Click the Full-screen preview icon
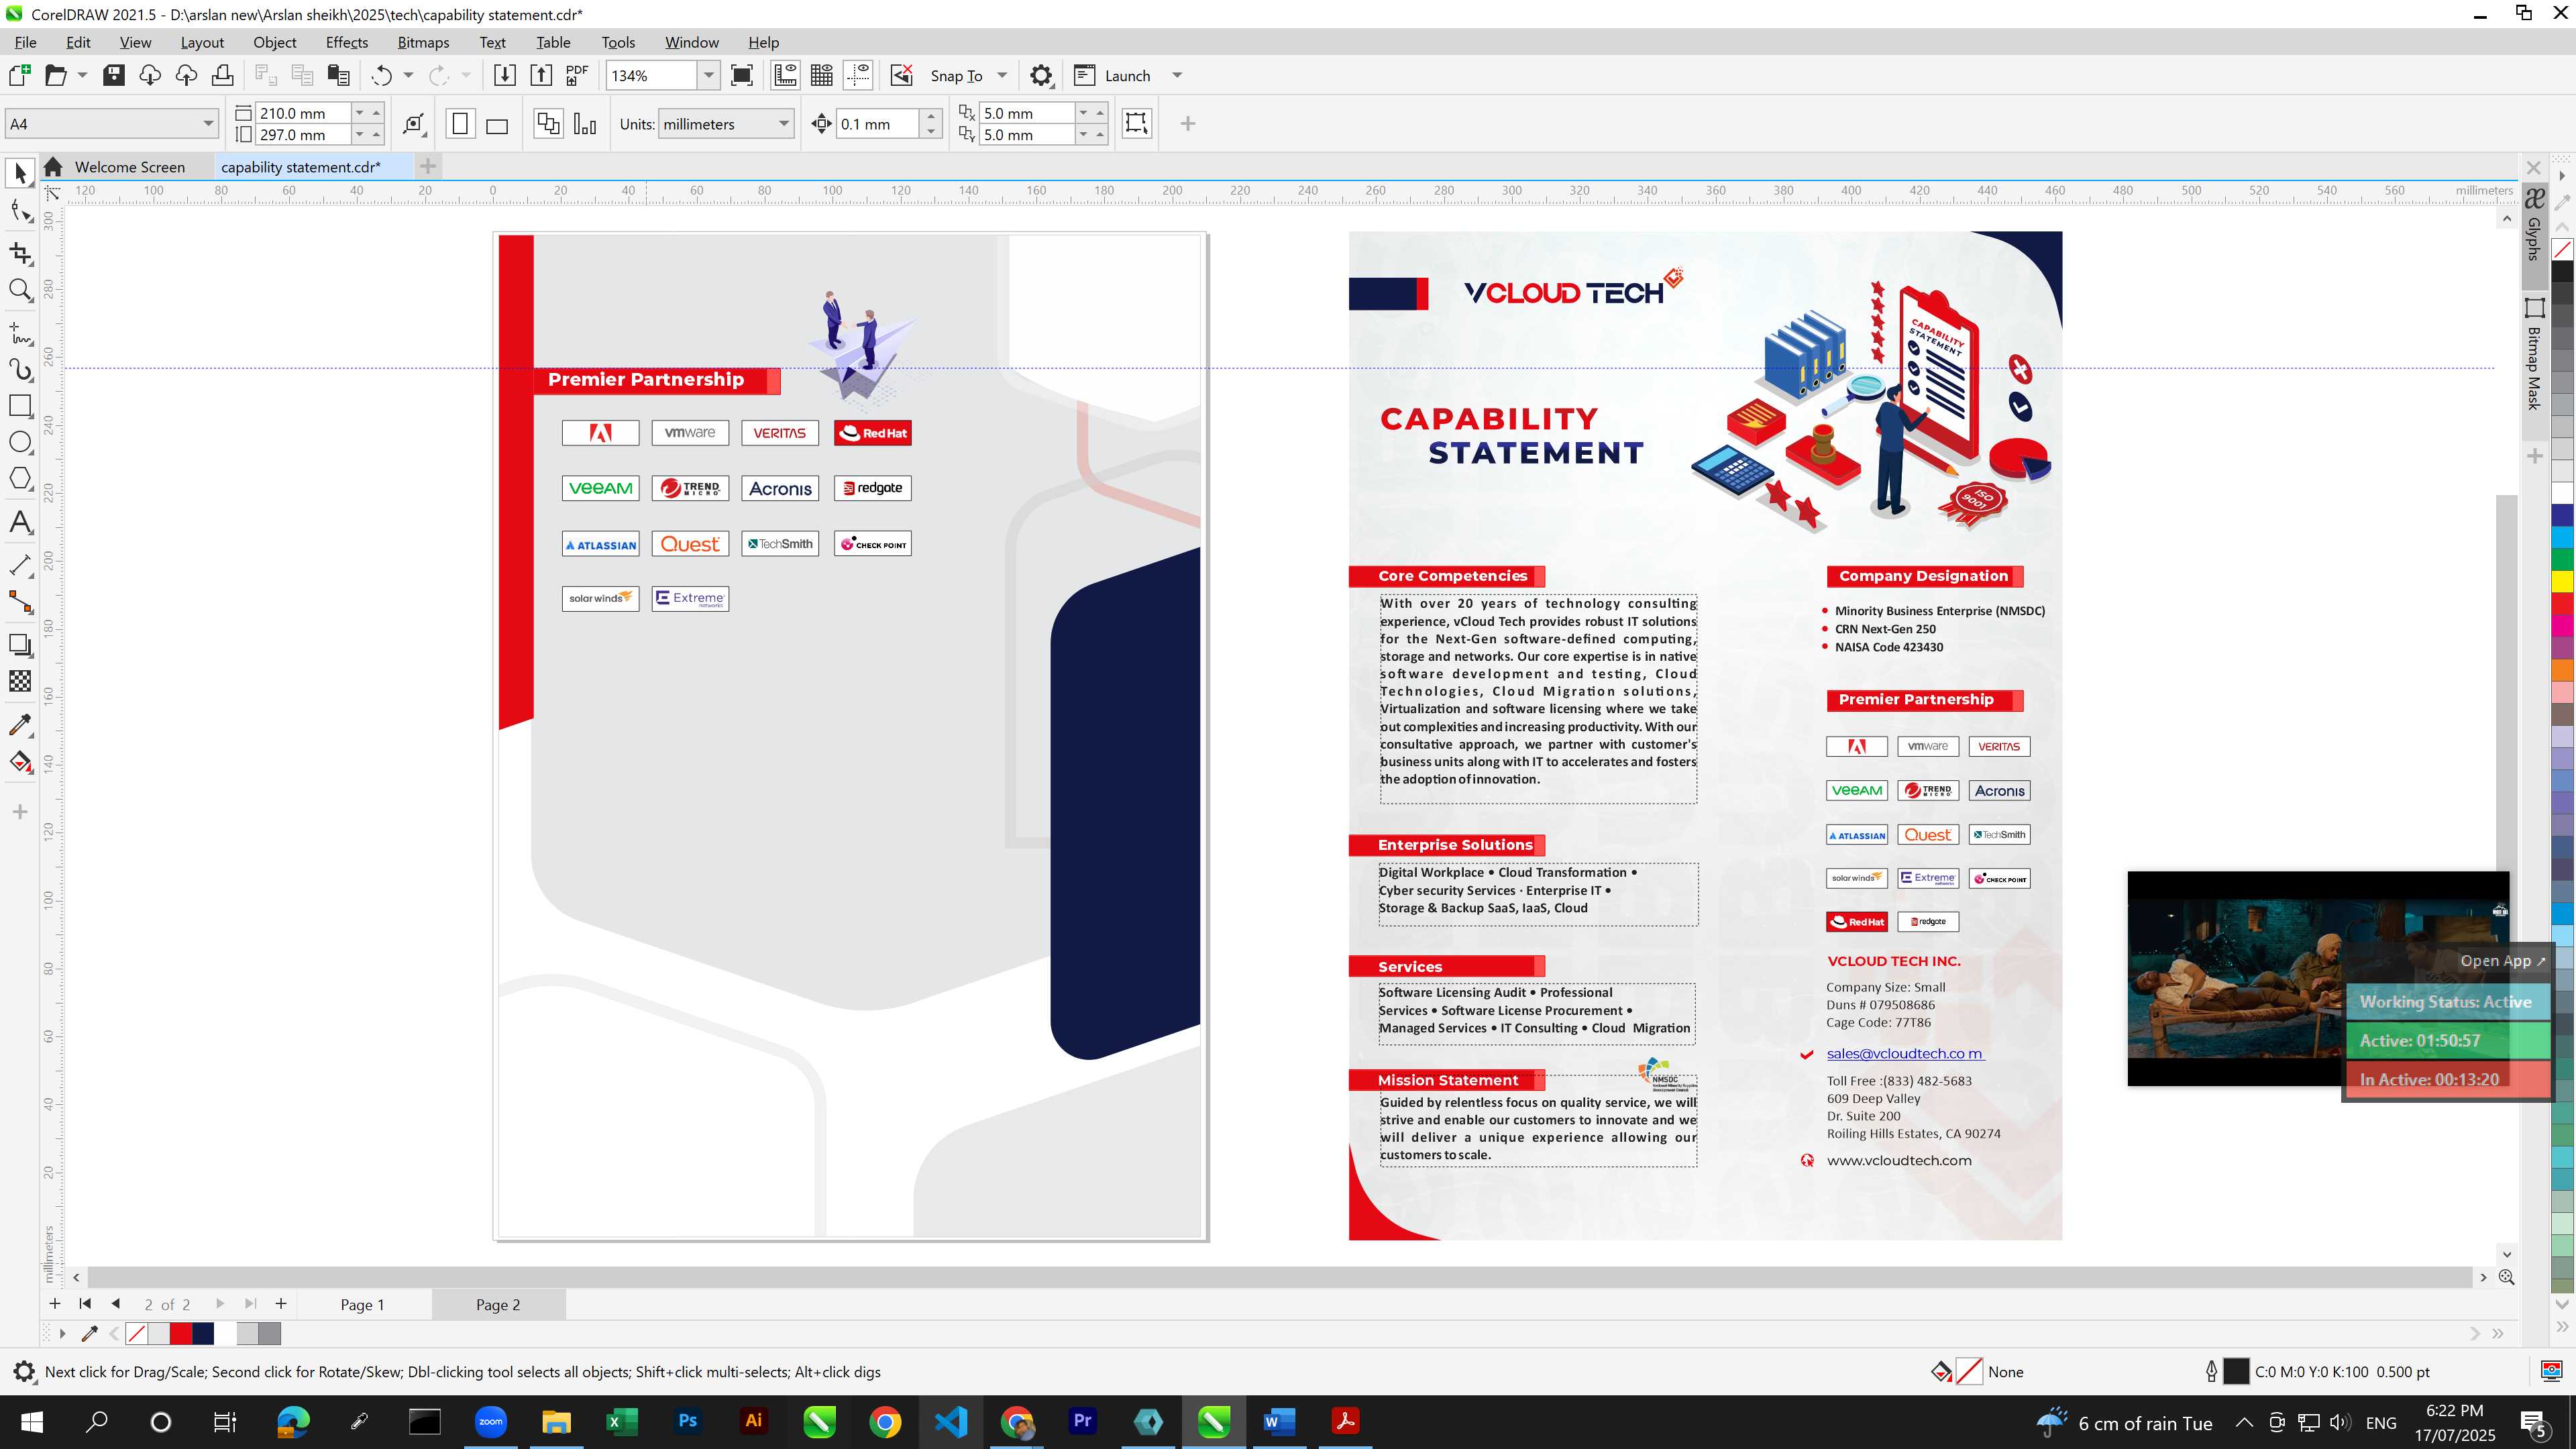2576x1449 pixels. [742, 75]
